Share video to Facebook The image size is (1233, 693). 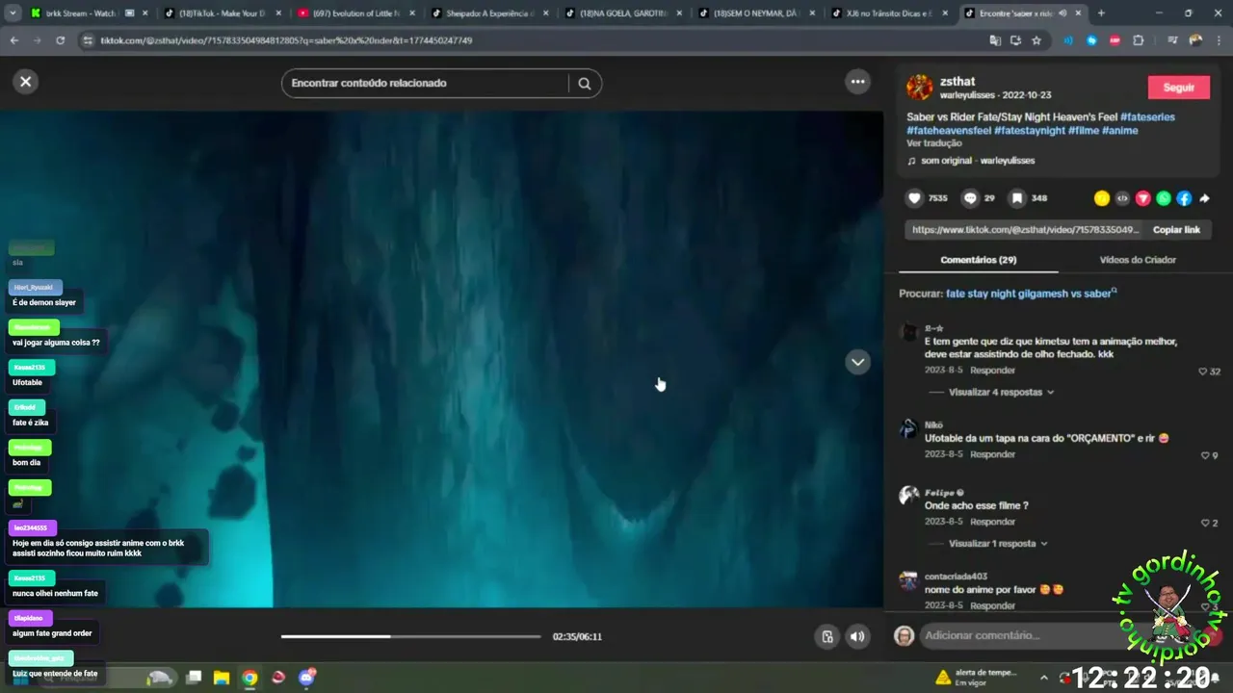coord(1184,198)
